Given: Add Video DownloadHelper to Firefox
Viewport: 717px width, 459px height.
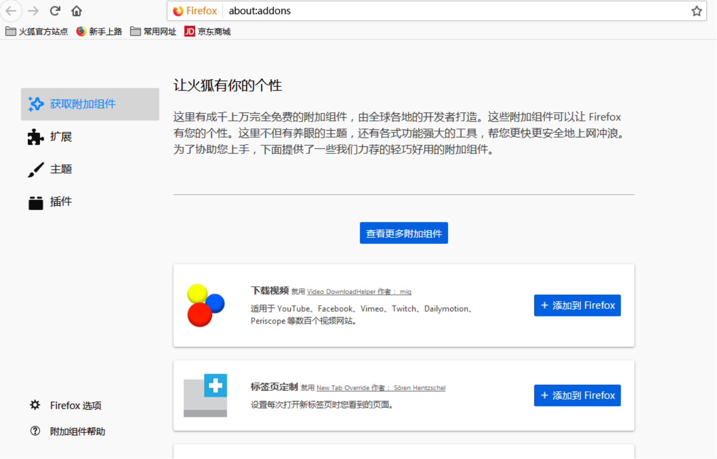Looking at the screenshot, I should (578, 306).
